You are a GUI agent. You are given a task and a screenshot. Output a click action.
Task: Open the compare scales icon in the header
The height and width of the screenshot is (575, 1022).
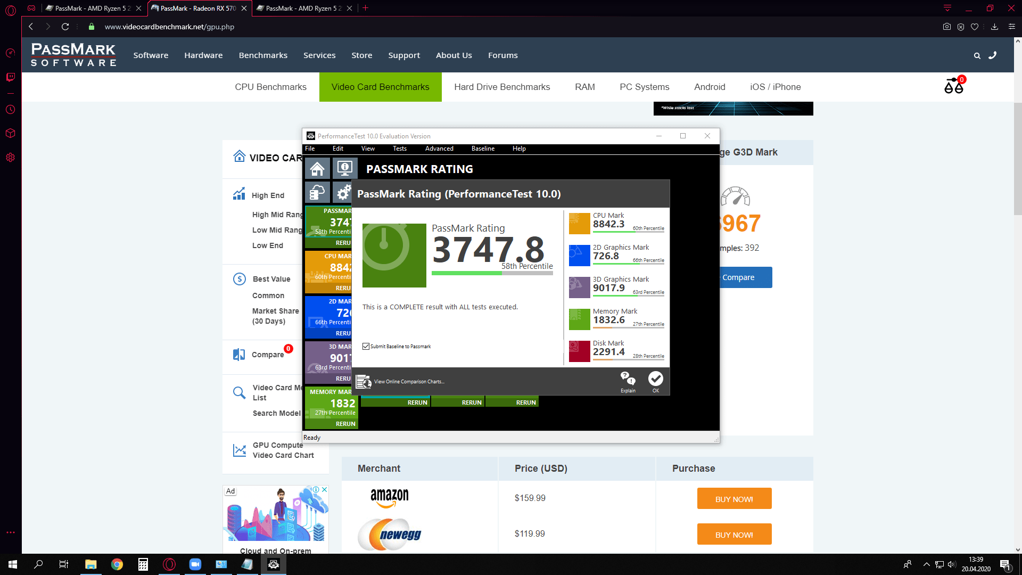(x=953, y=86)
